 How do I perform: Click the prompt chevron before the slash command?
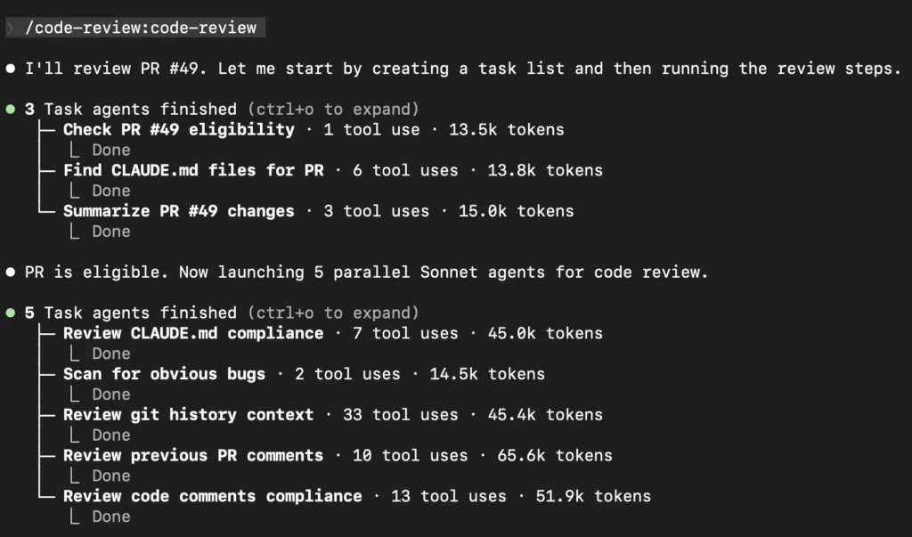point(10,28)
